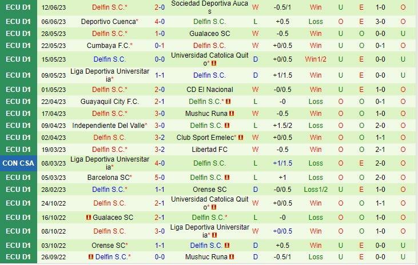Click red card icon beside Mushuc Runa, 17/04/23 row

(x=232, y=114)
